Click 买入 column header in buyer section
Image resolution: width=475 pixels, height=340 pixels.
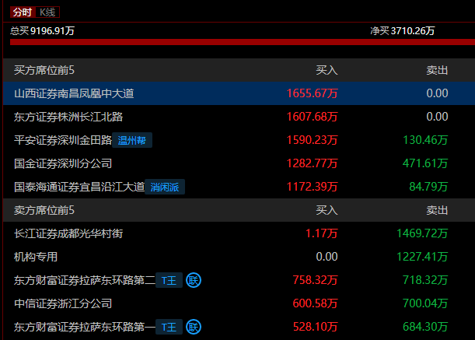click(327, 70)
